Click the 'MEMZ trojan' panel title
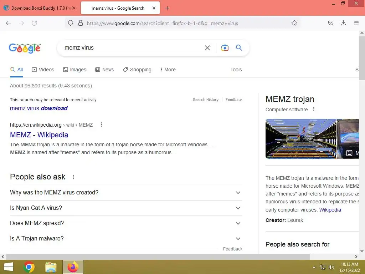365x274 pixels. pos(290,99)
